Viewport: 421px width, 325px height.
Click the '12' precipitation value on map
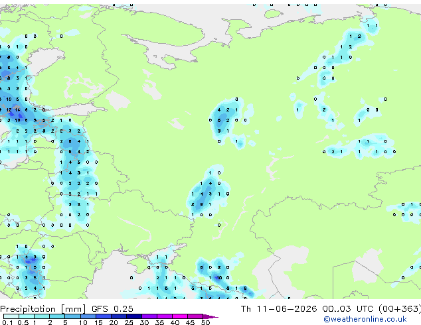[9, 109]
